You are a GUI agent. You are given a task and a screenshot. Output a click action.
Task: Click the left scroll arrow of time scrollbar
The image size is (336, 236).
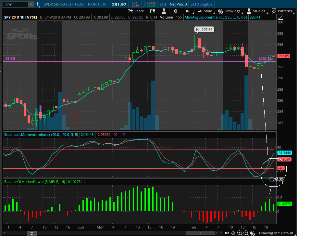(4, 233)
